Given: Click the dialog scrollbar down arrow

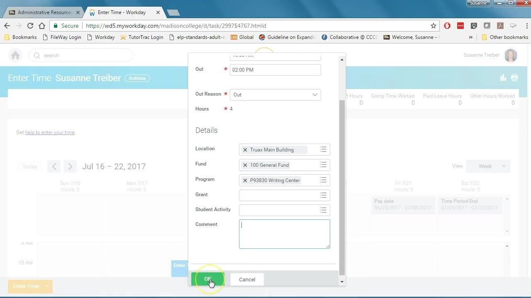Looking at the screenshot, I should coord(342,282).
